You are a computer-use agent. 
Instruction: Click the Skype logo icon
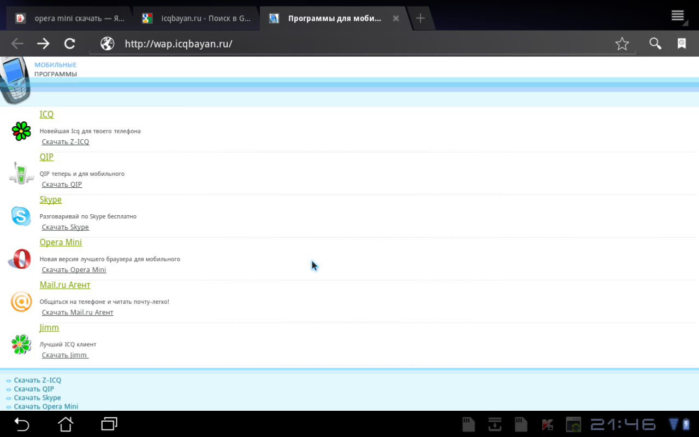point(21,216)
